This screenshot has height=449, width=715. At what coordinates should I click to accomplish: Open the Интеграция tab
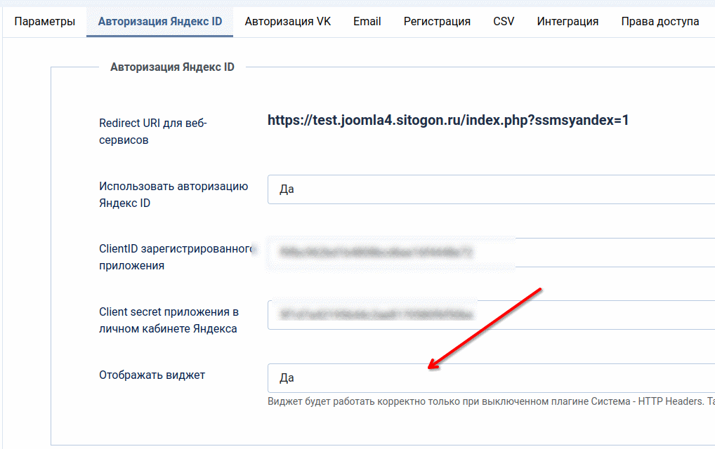pos(568,22)
